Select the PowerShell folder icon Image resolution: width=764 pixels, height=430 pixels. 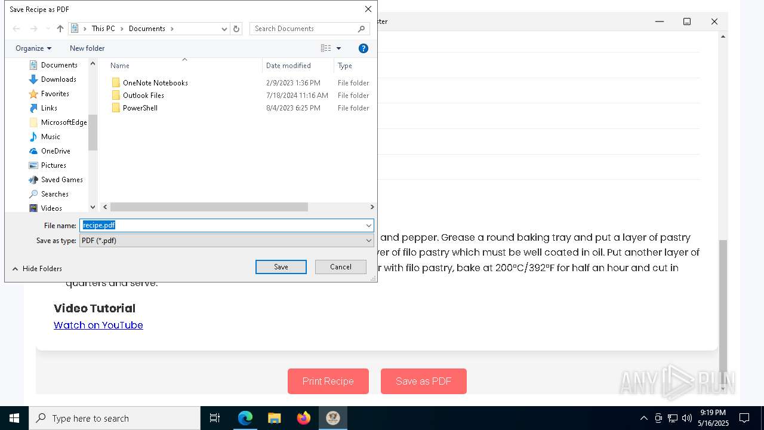116,108
